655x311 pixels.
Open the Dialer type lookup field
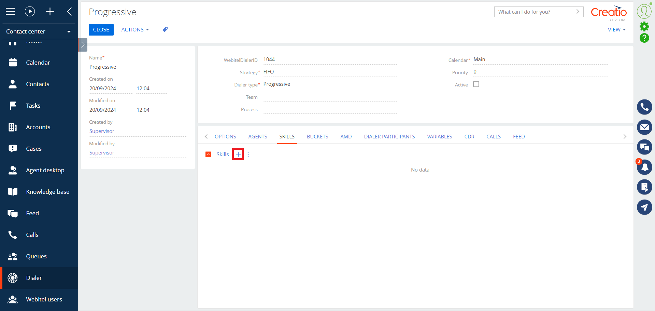click(330, 84)
